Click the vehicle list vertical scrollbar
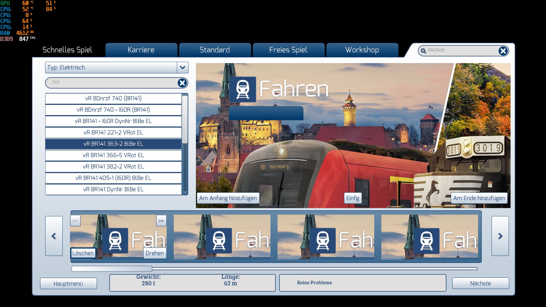 coord(185,119)
